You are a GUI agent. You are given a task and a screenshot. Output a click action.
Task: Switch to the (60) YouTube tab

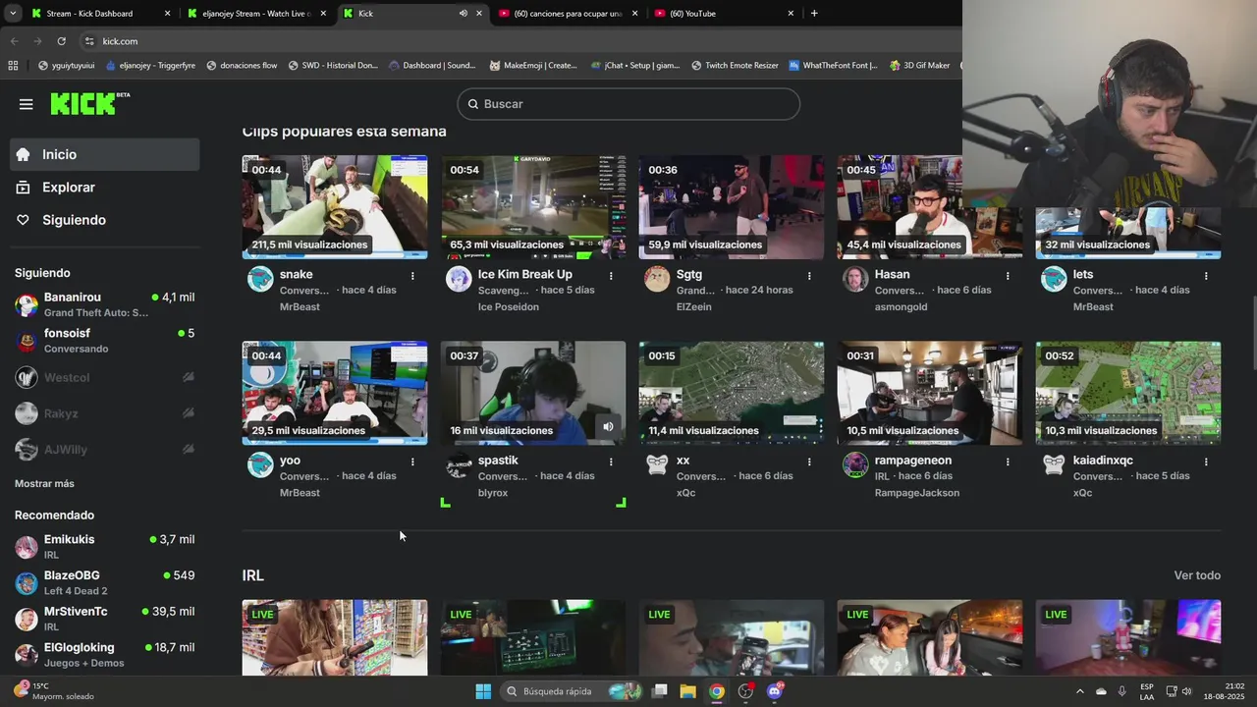(x=724, y=14)
